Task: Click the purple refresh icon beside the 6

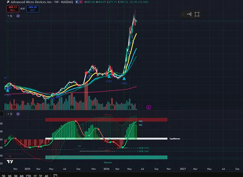Action: point(18,16)
